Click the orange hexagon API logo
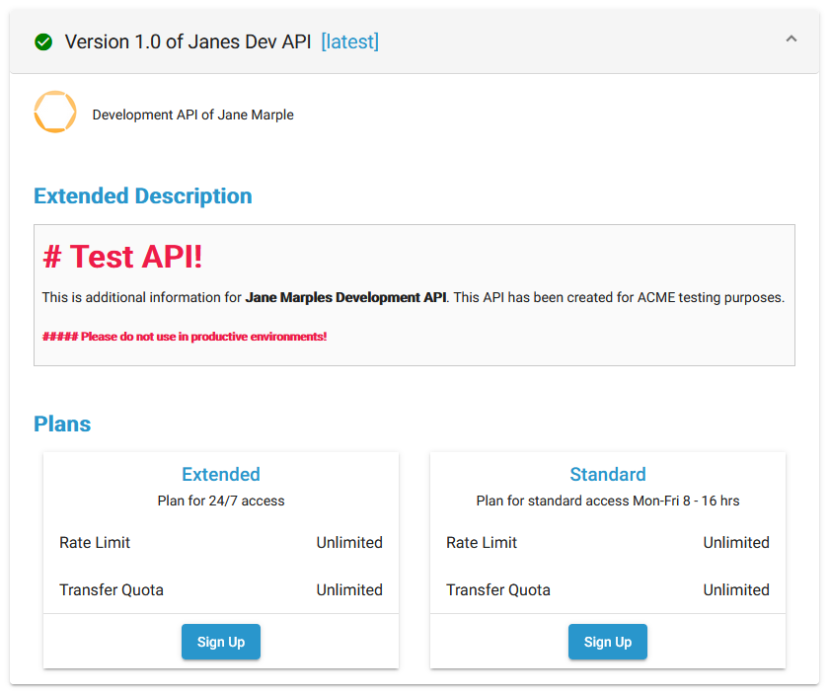This screenshot has width=829, height=695. pos(55,113)
